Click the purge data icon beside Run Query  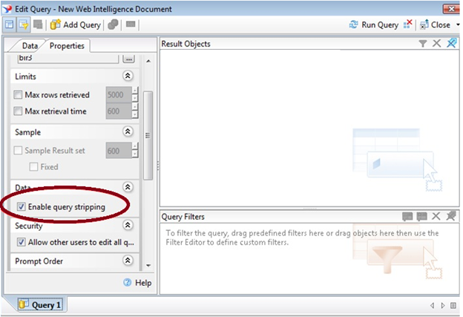[408, 24]
